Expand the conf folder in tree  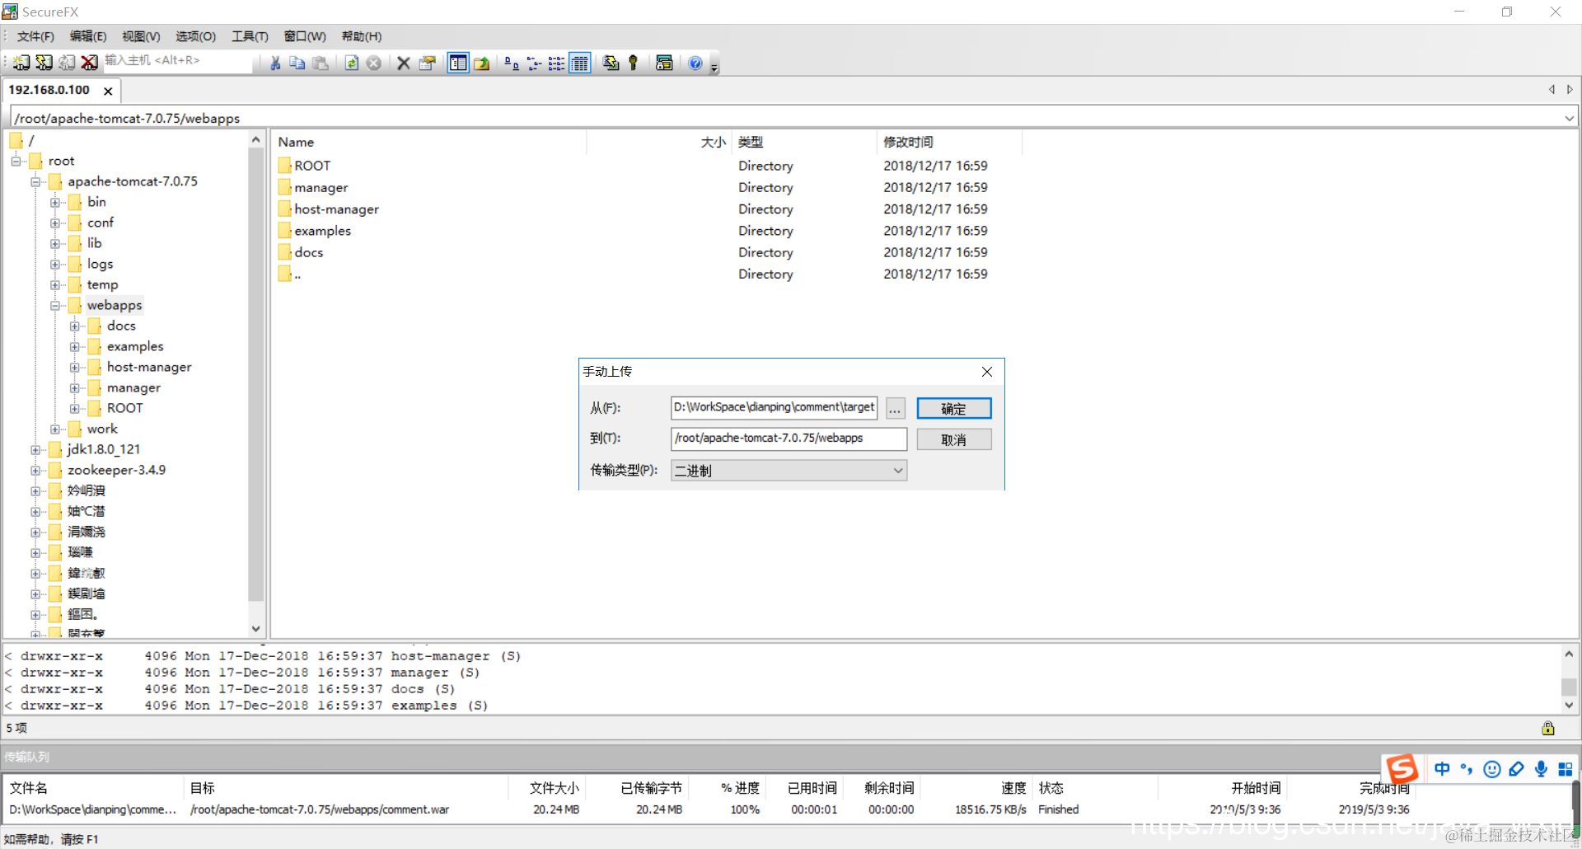55,223
